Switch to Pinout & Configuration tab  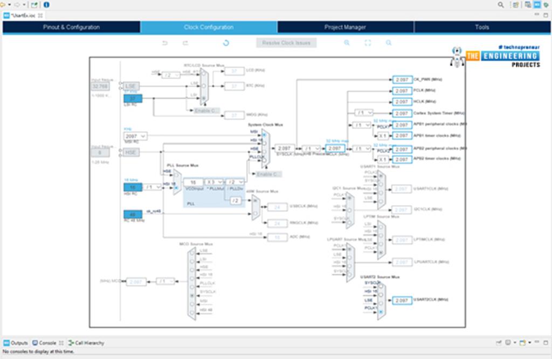tap(71, 27)
